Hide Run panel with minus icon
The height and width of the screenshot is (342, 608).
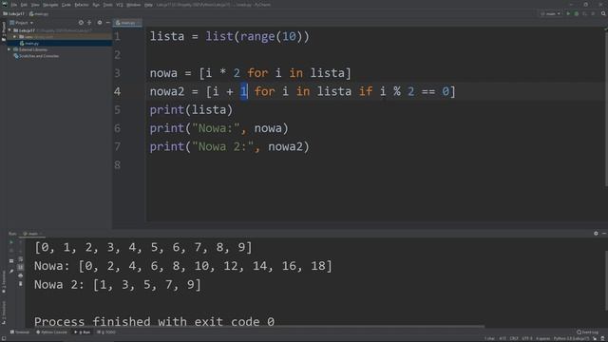604,234
